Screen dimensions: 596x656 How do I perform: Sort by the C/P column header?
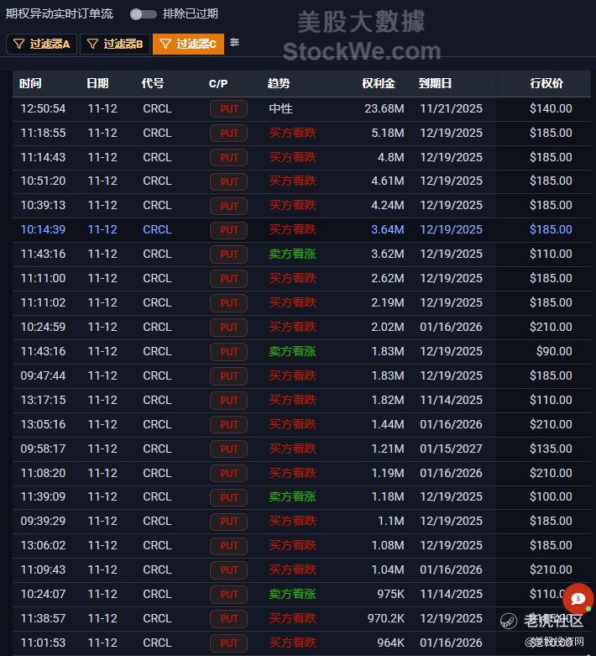click(218, 84)
